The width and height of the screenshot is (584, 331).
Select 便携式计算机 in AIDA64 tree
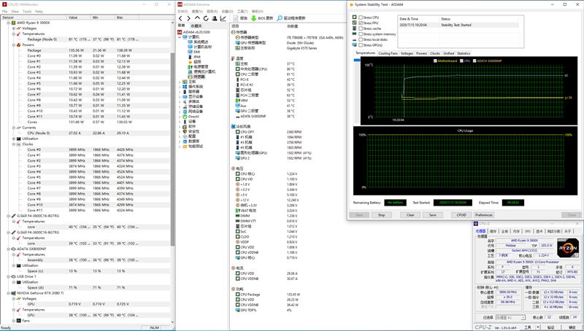pyautogui.click(x=201, y=71)
